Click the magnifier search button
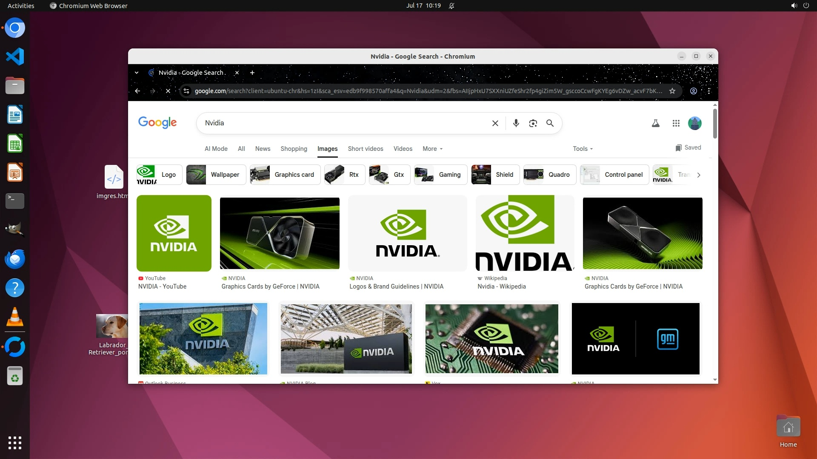Image resolution: width=817 pixels, height=459 pixels. pos(550,123)
